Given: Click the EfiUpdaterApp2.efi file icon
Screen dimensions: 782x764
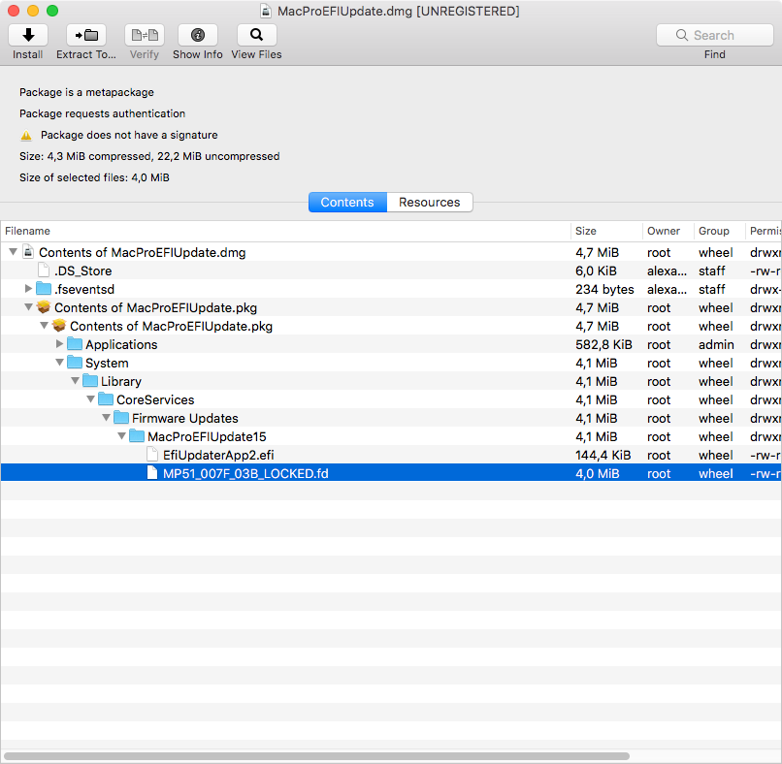Looking at the screenshot, I should click(x=152, y=455).
